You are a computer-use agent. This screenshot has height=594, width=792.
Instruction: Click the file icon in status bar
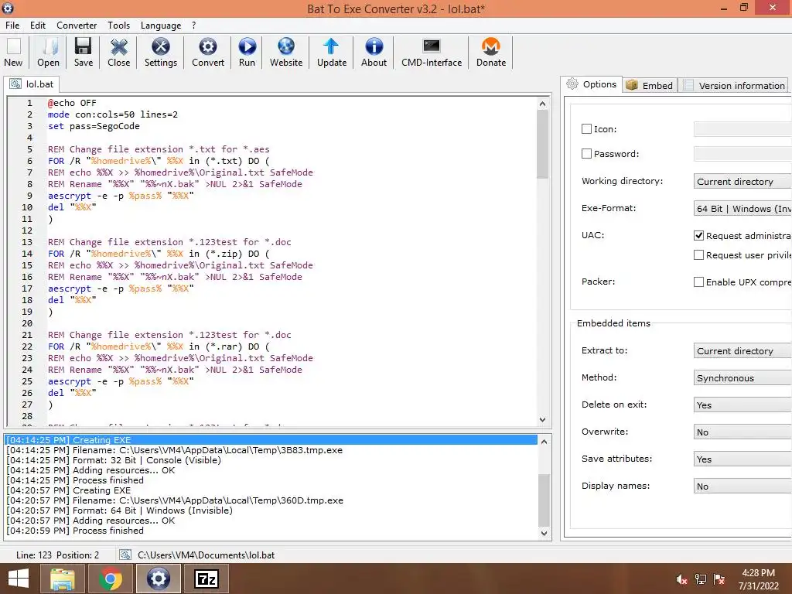coord(125,555)
